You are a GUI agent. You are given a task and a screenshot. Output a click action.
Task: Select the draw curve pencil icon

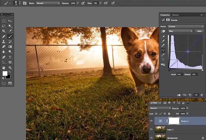click(163, 56)
